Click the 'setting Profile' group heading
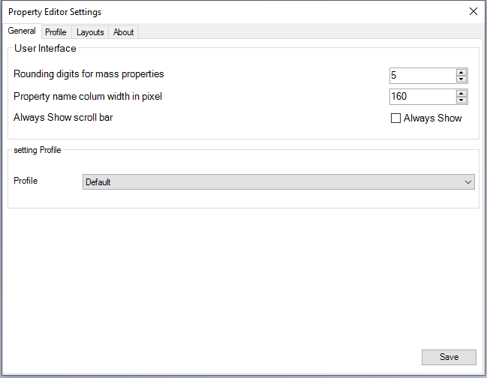 click(38, 150)
